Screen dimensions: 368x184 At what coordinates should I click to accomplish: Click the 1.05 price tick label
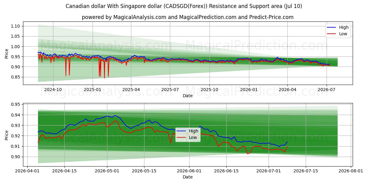16,36
